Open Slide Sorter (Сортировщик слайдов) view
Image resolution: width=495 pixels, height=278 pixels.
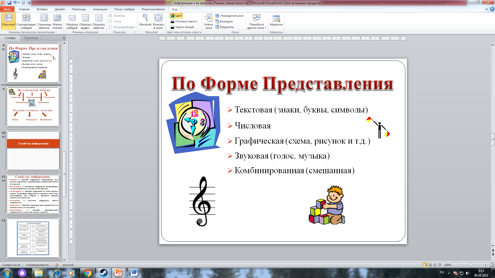(26, 21)
